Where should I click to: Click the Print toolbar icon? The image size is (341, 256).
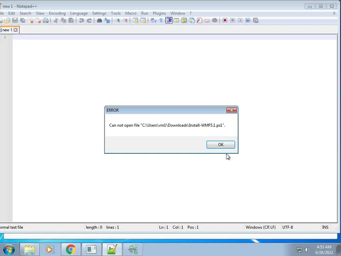(46, 20)
